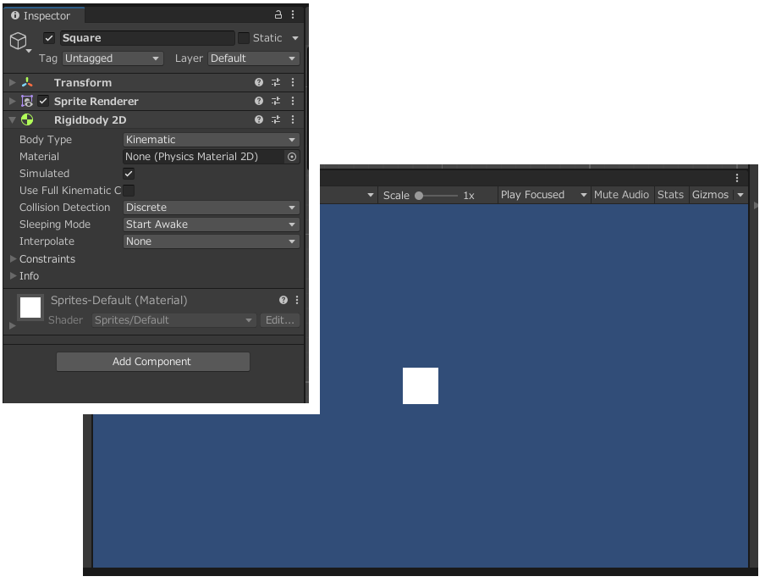Adjust the Game view Scale slider
Image resolution: width=765 pixels, height=582 pixels.
tap(436, 196)
